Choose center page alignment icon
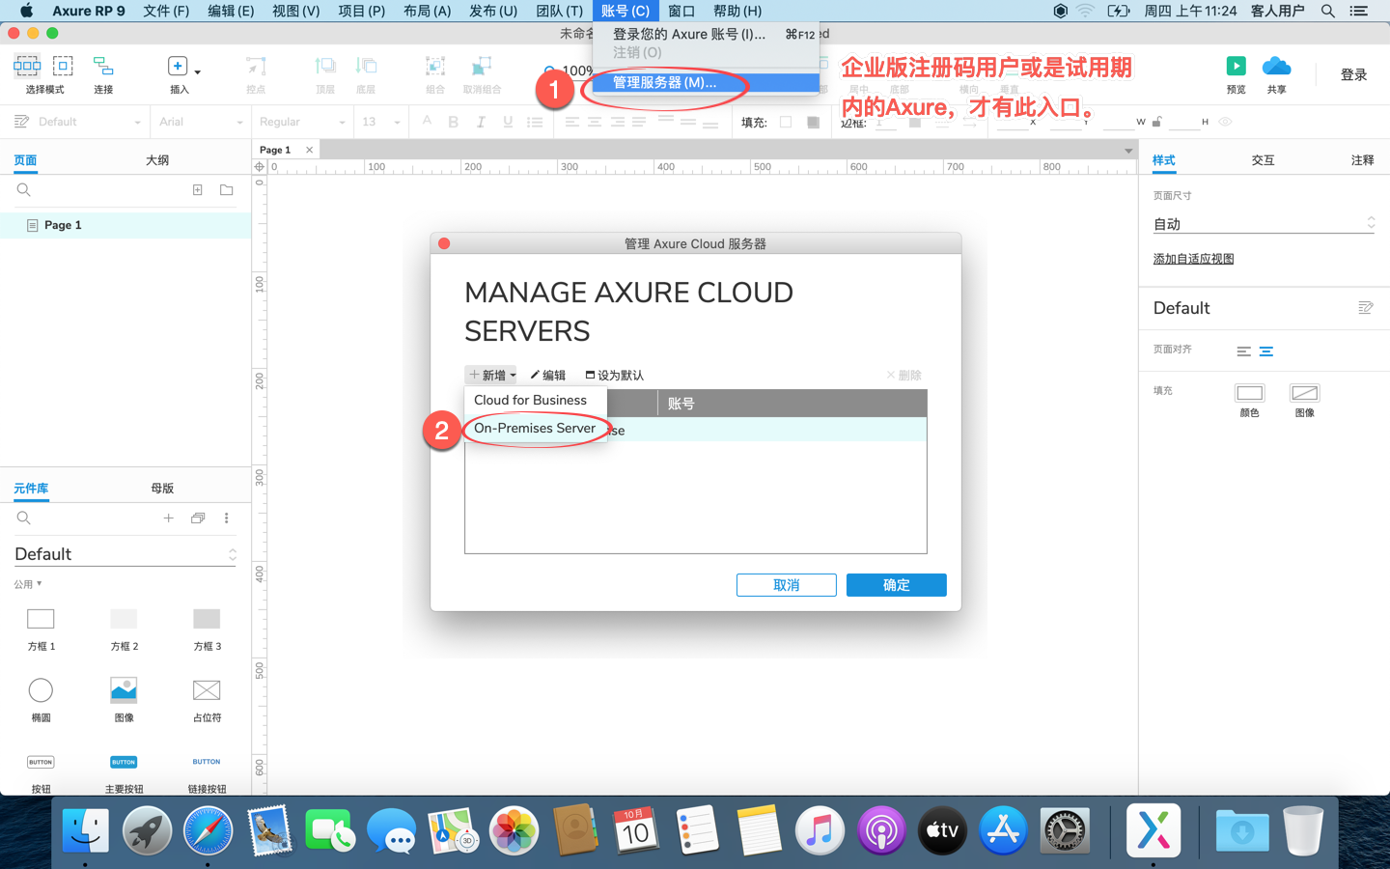 [x=1266, y=351]
